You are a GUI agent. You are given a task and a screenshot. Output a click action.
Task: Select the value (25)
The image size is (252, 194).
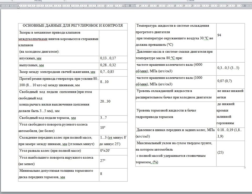[x=220, y=152]
